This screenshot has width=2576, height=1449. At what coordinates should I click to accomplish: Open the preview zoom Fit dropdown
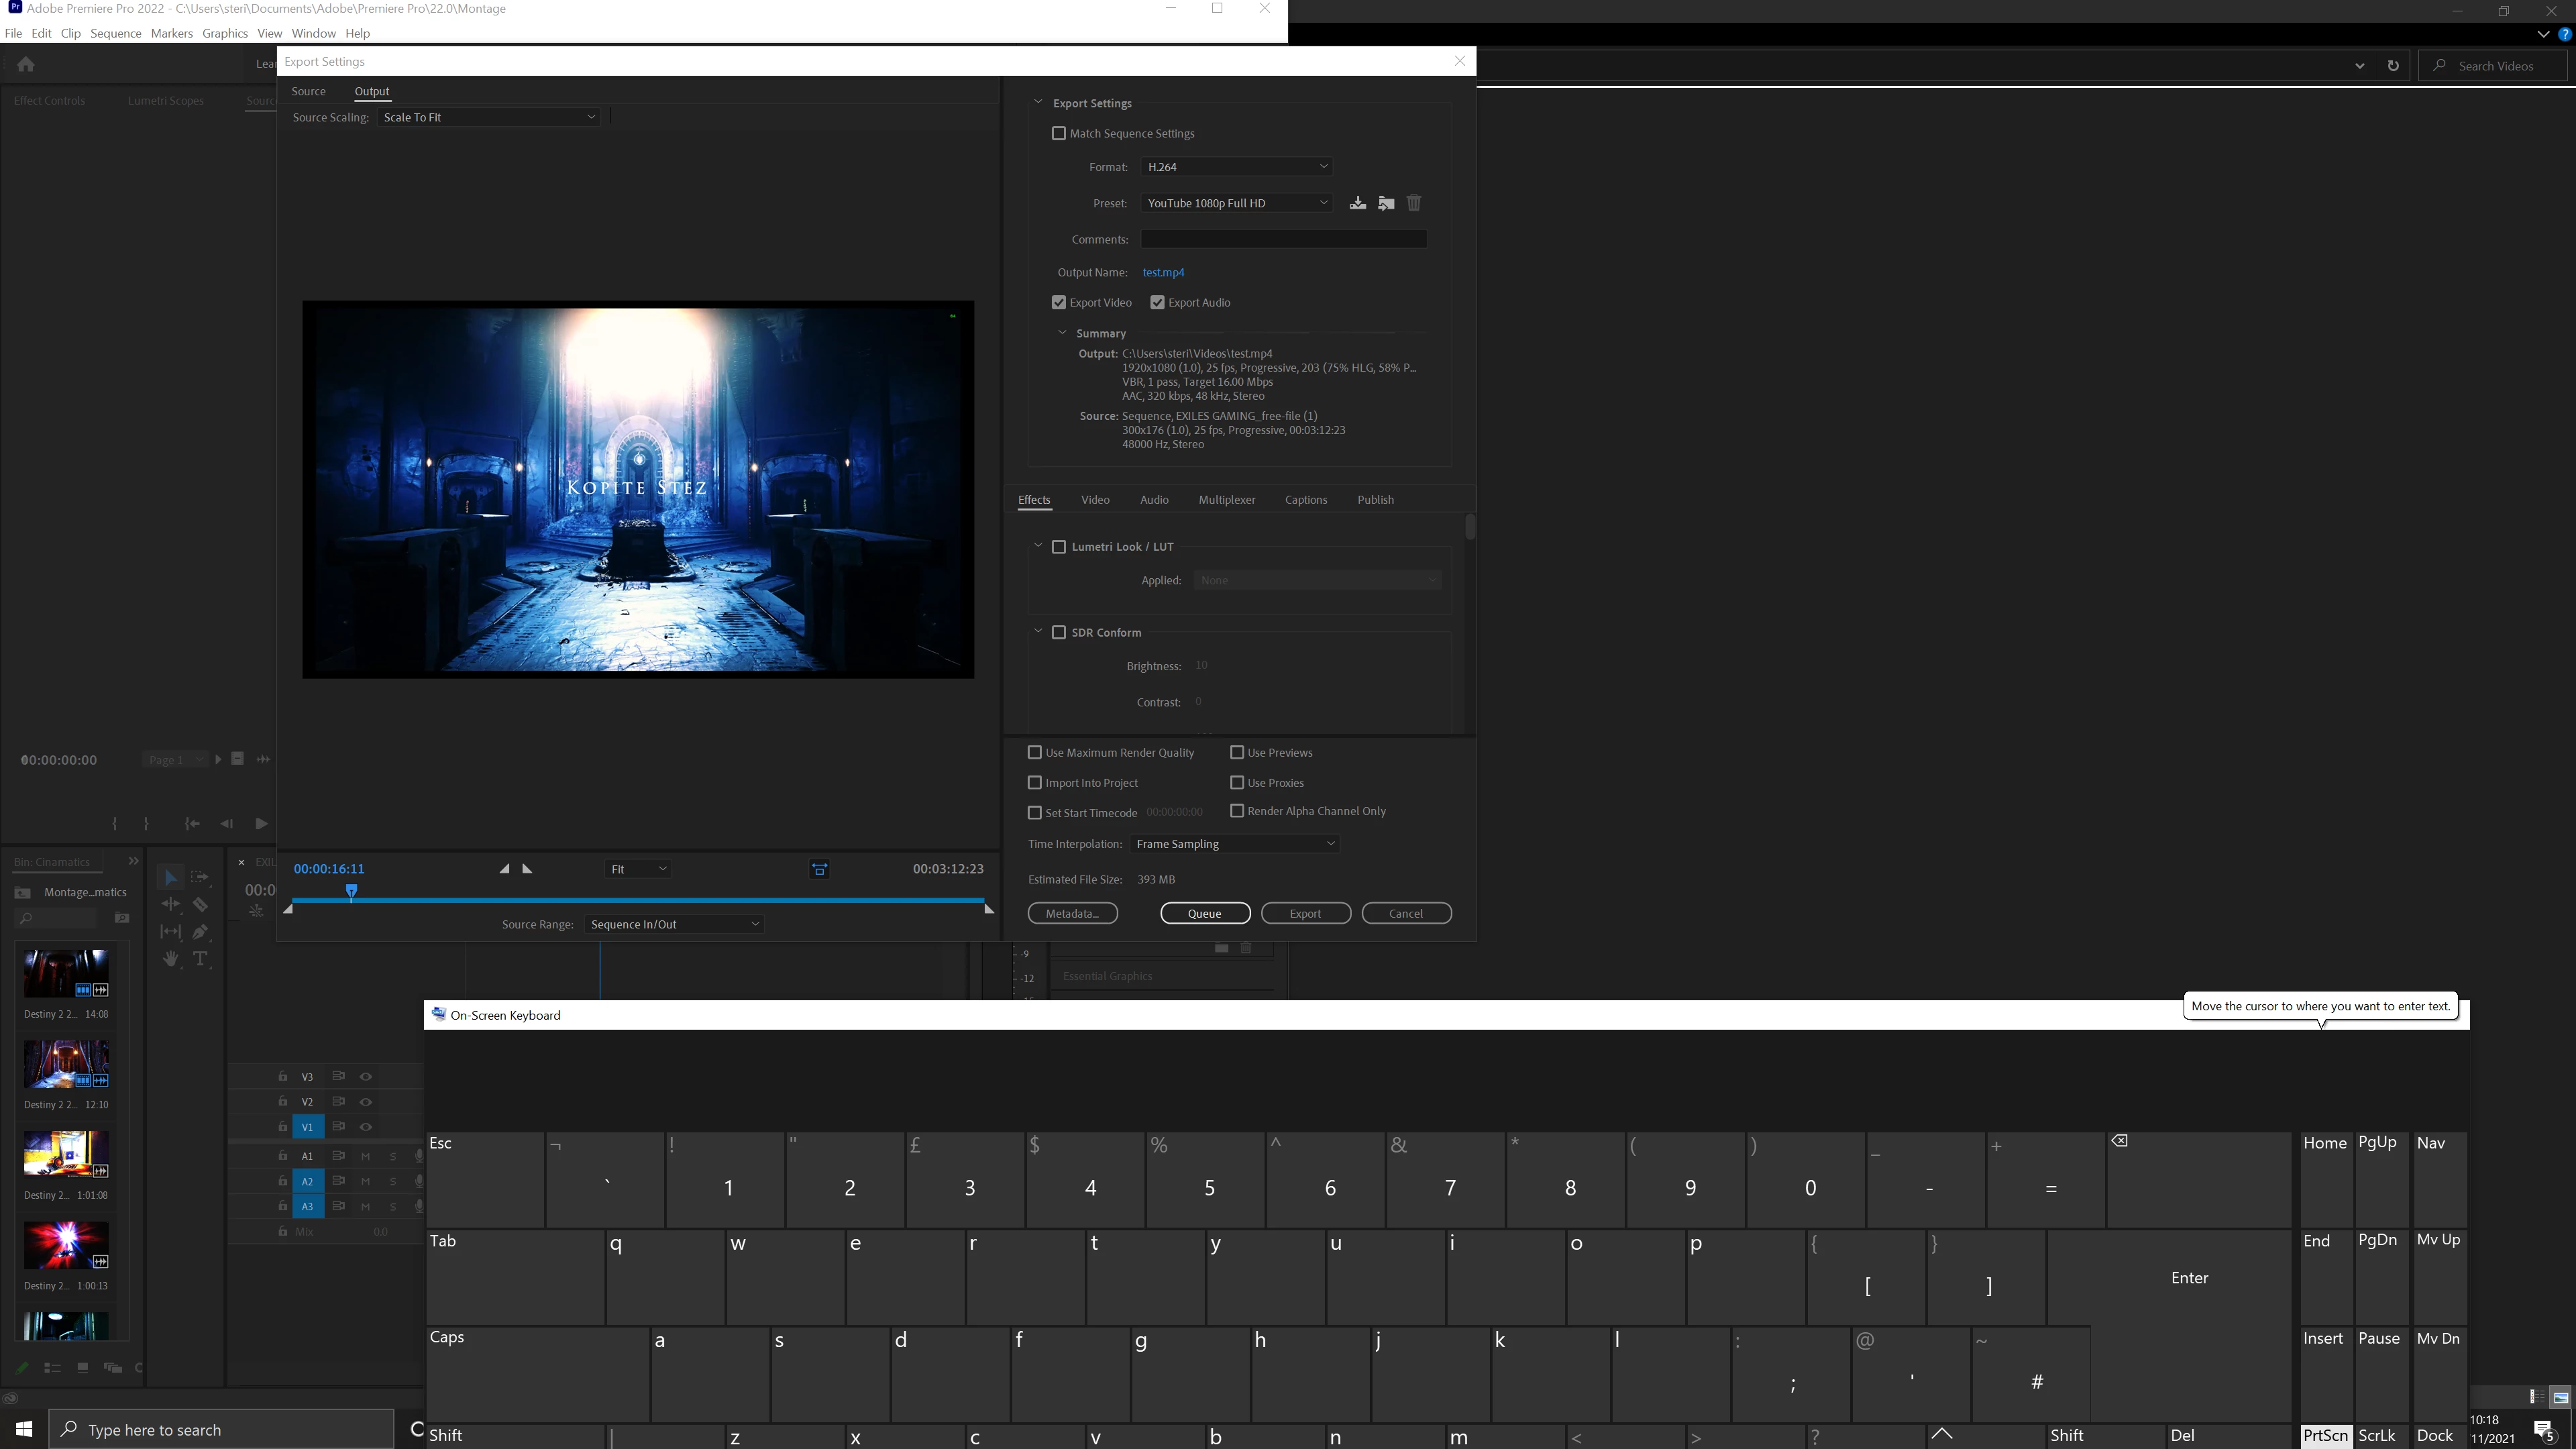pos(638,869)
